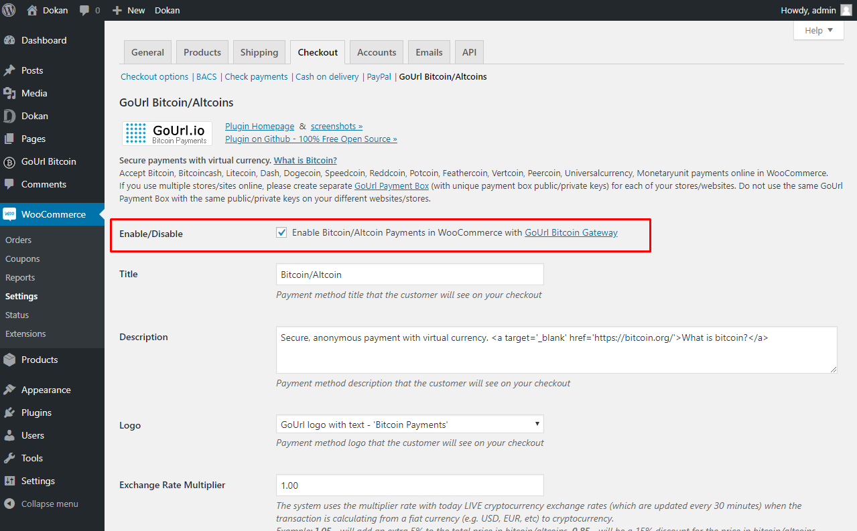Click the Settings sliders icon at sidebar bottom
The image size is (857, 531).
9,481
